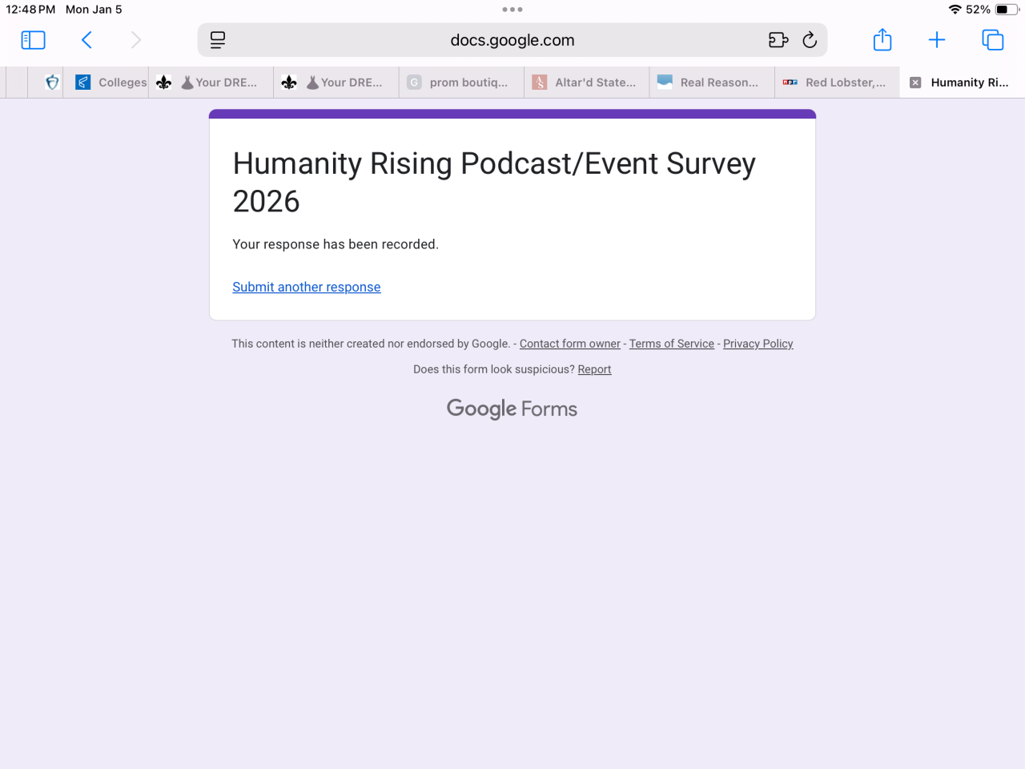Open the page menu in address bar

coord(218,40)
